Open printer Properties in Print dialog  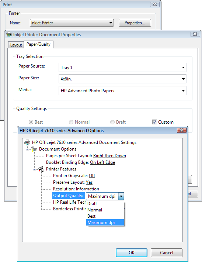[x=135, y=23]
